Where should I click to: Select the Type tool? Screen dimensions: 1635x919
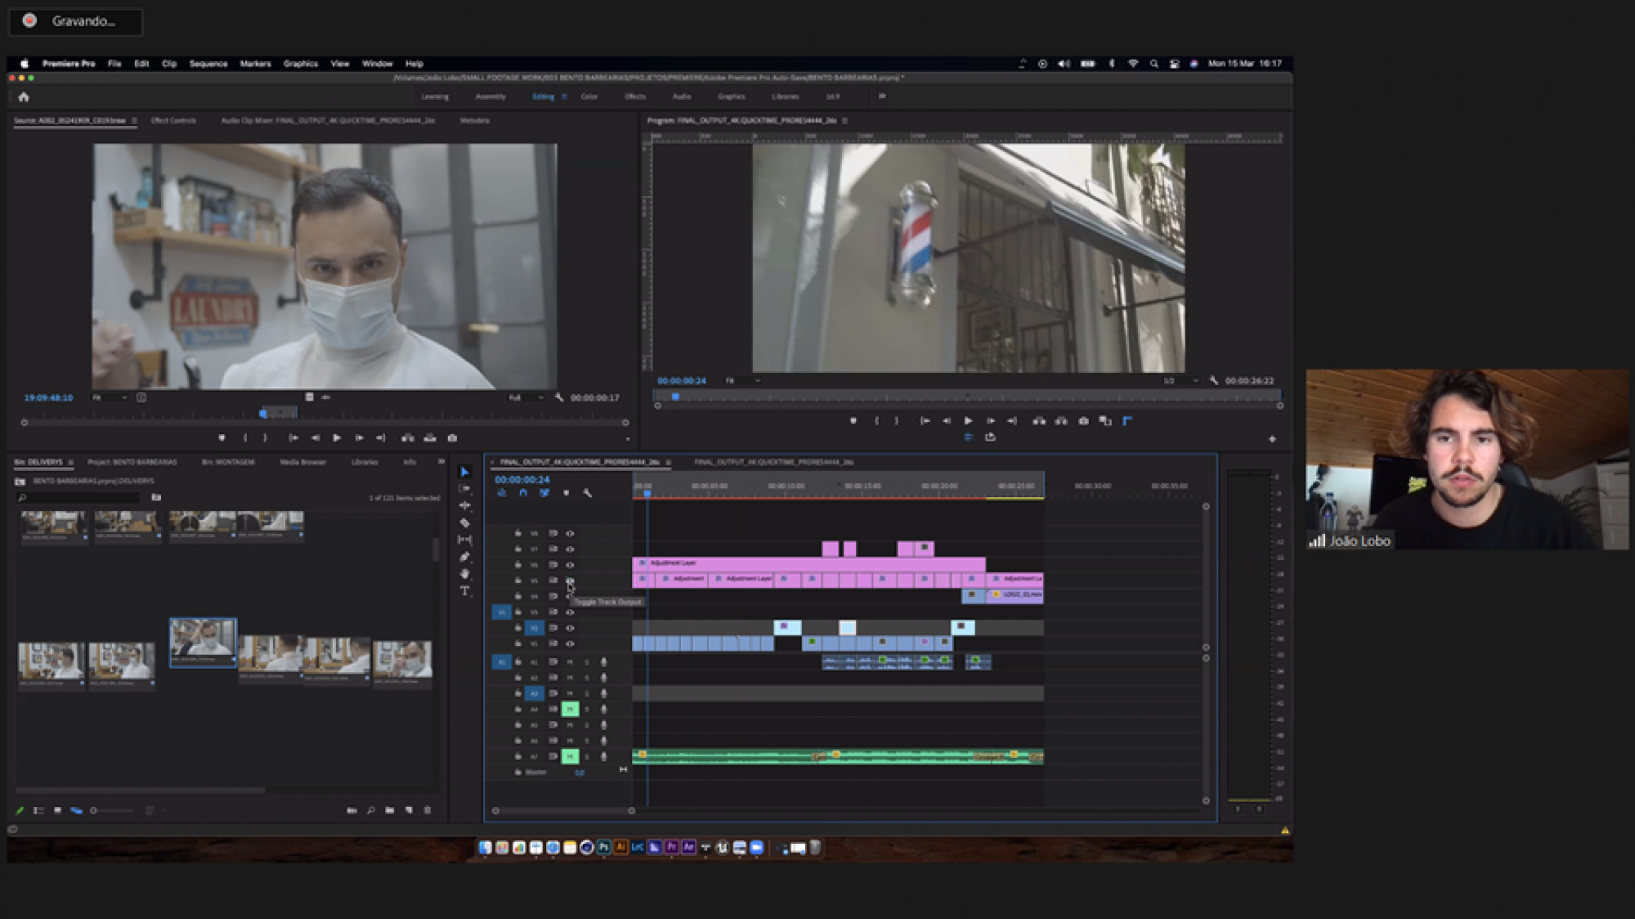pyautogui.click(x=464, y=591)
